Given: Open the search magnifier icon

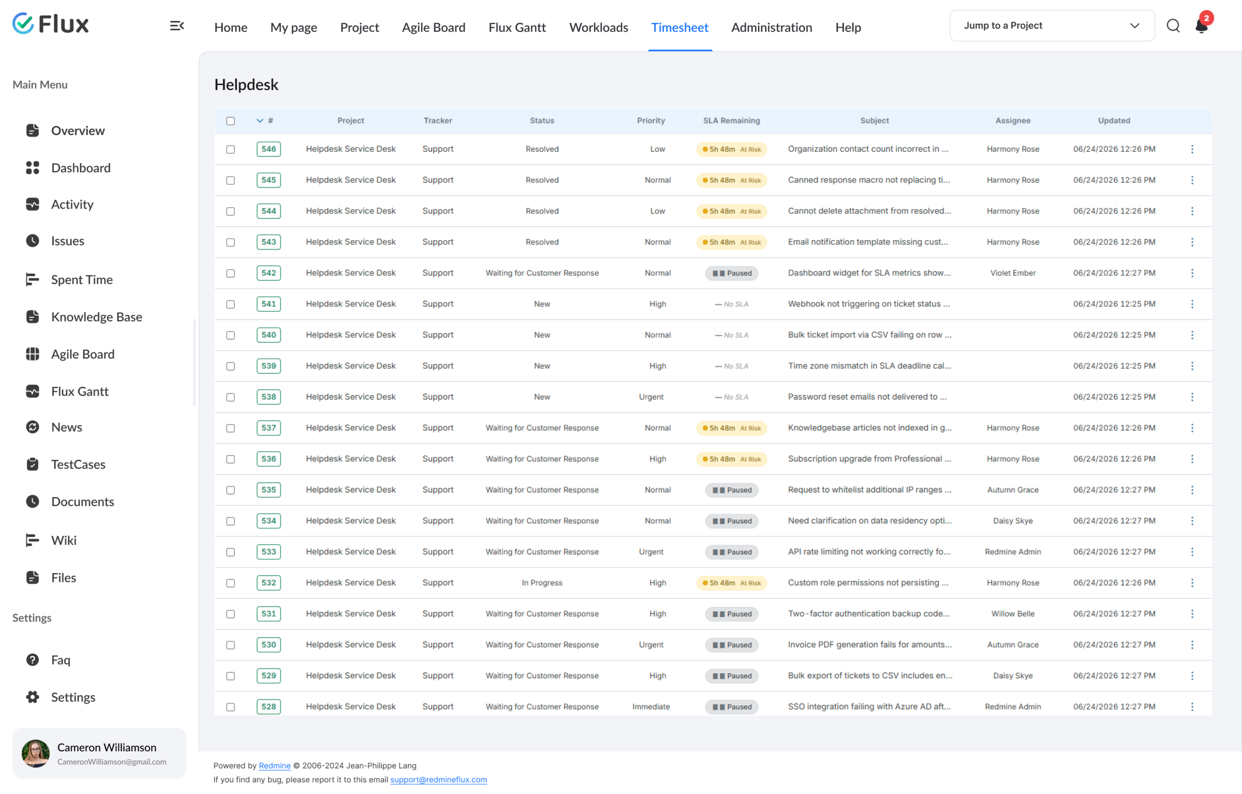Looking at the screenshot, I should pos(1173,26).
